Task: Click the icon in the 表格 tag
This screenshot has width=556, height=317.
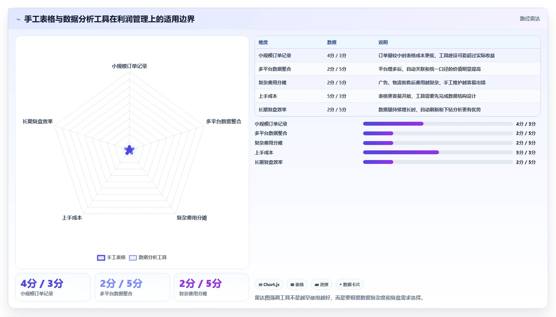Action: click(292, 285)
